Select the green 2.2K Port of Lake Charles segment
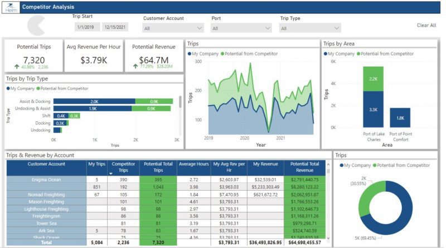This screenshot has height=248, width=446. [373, 79]
